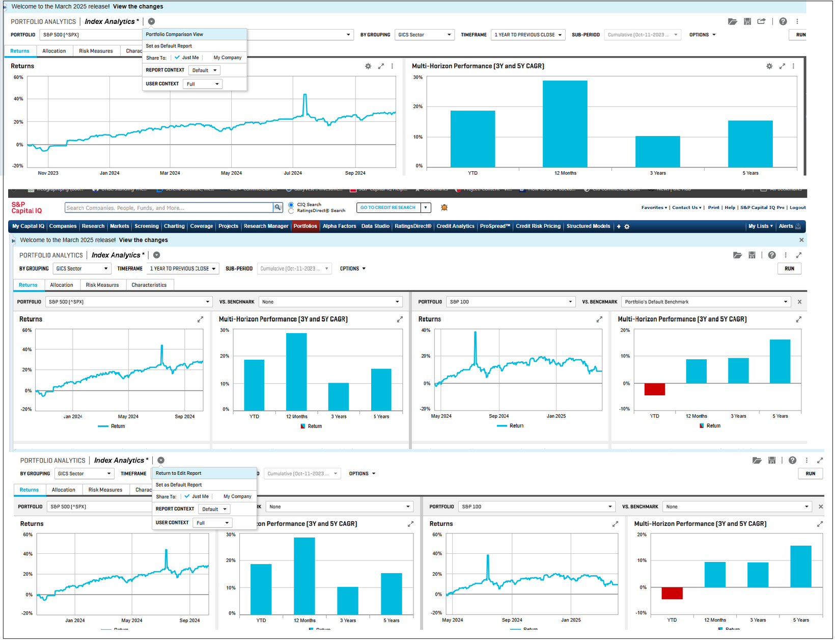This screenshot has width=835, height=643.
Task: Click the Alerts item in navigation bar
Action: coord(789,226)
